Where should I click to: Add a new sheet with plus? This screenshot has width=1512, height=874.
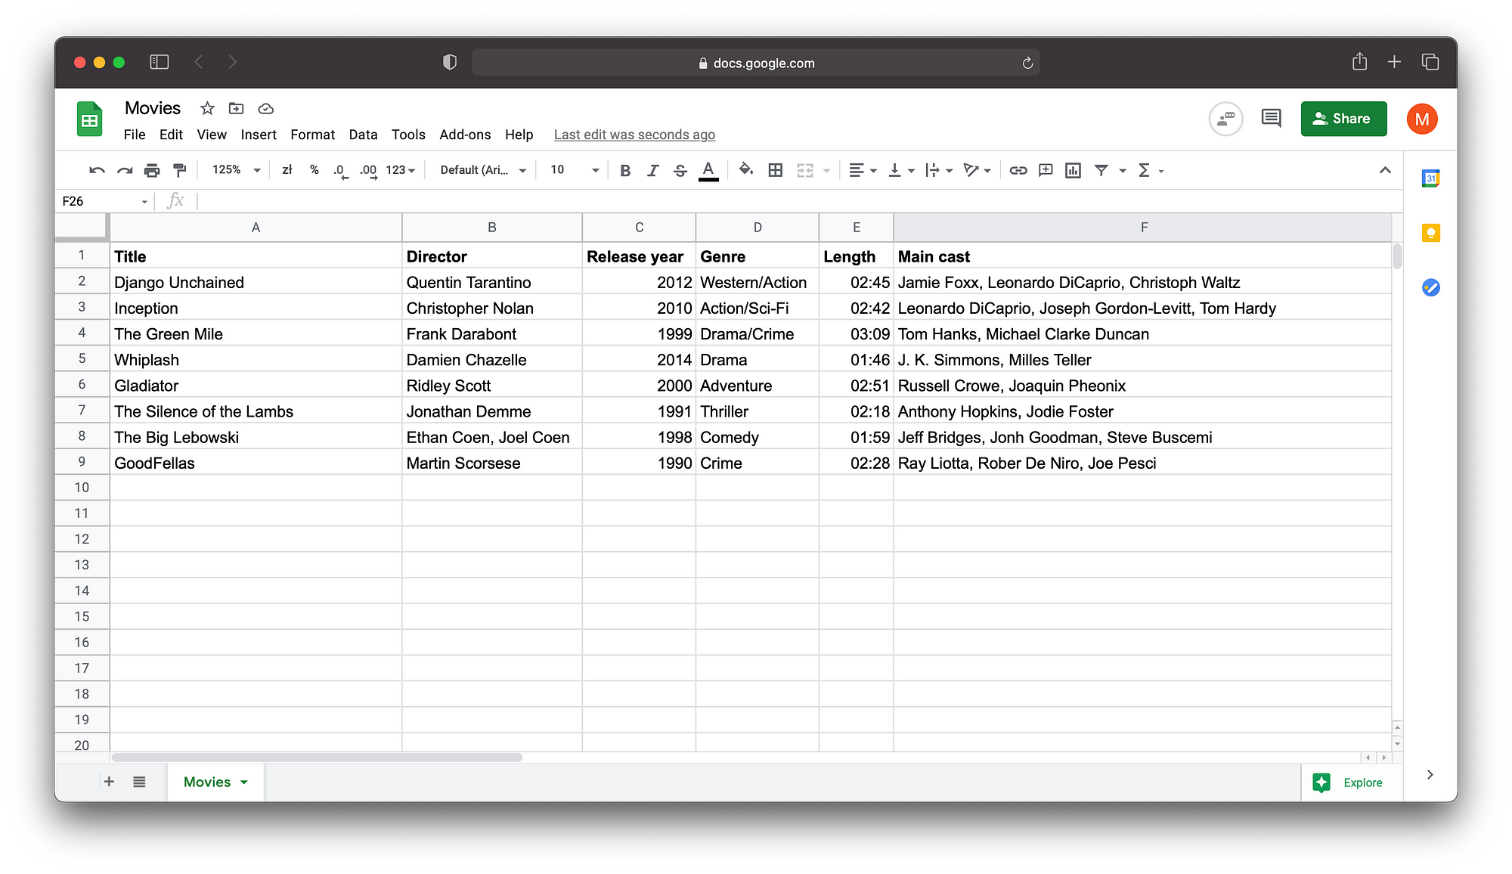tap(109, 782)
